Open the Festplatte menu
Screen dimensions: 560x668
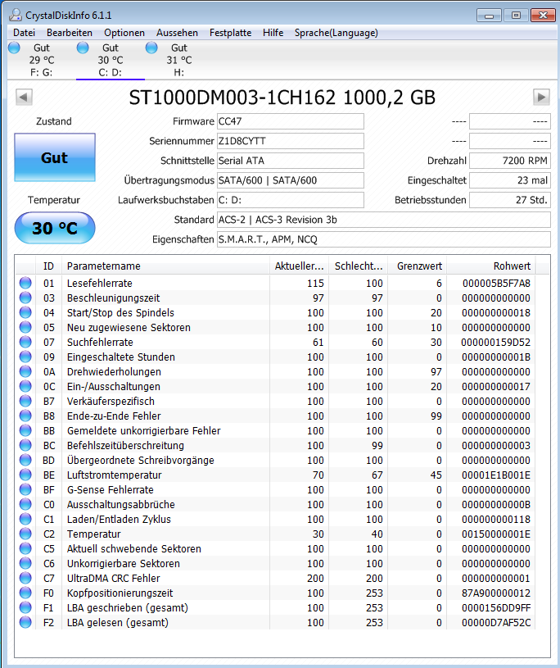230,33
